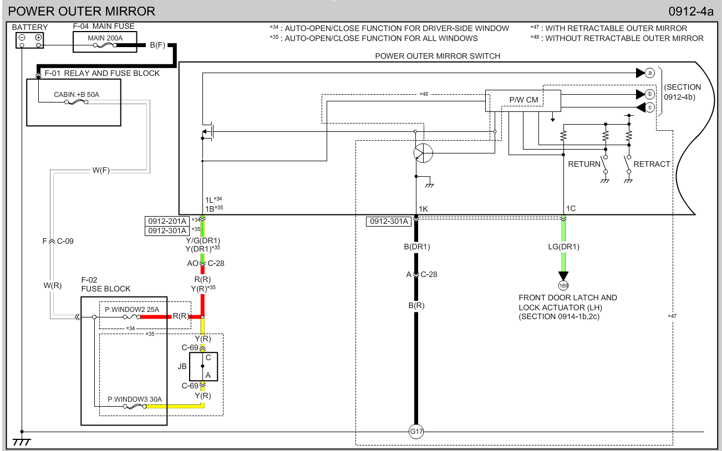
Task: Select the light green LG(DR1) wire label
Action: point(563,247)
